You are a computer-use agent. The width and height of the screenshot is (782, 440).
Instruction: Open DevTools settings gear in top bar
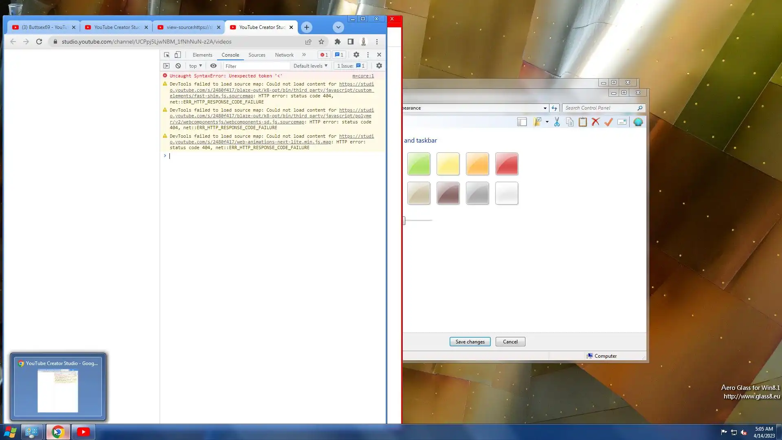[356, 55]
